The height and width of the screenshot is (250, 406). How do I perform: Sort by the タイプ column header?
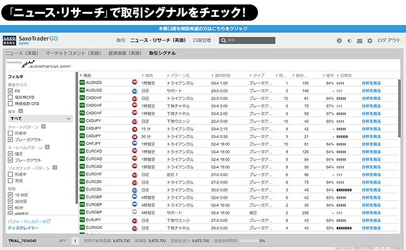(257, 76)
